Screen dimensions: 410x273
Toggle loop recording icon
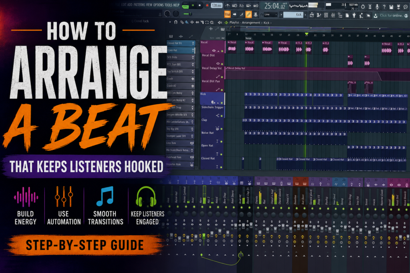[255, 6]
